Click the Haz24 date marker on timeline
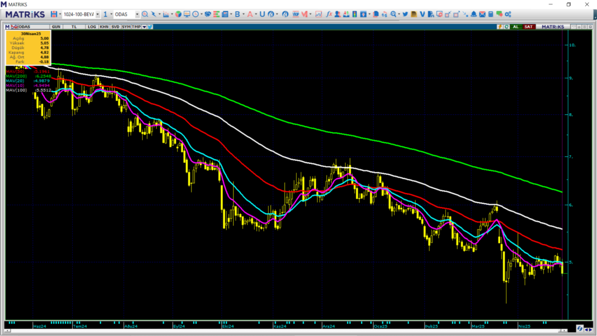Viewport: 597px width, 336px height. 40,327
